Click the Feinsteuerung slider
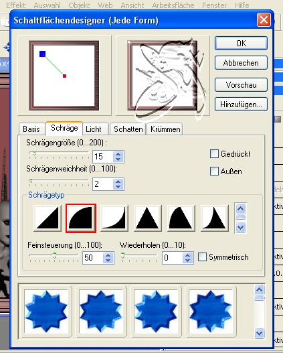Screen dimensions: 283x353 54,257
